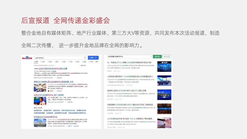247x139 pixels.
Task: Click the 其他人还在搜 heading
Action: click(x=38, y=108)
